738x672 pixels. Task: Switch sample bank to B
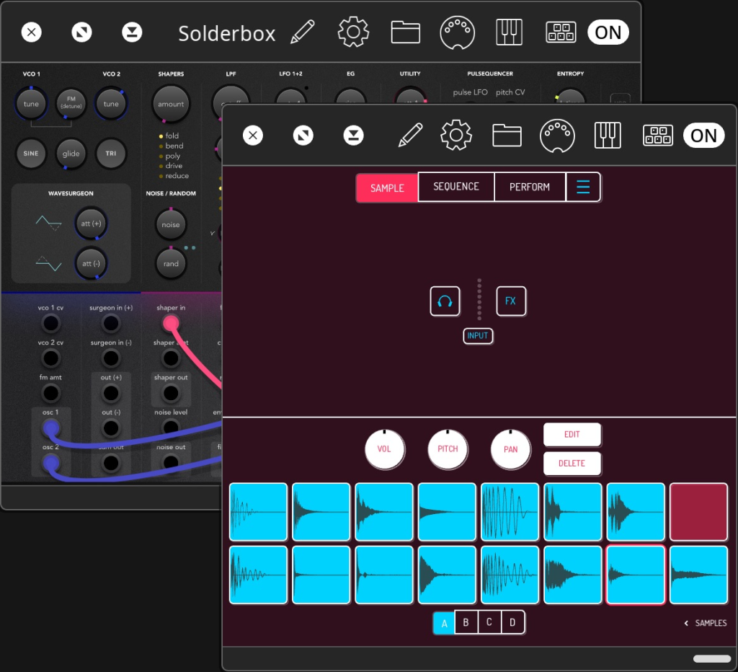pyautogui.click(x=466, y=622)
